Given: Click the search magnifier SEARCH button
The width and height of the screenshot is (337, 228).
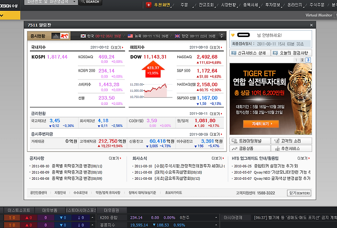Looking at the screenshot, I should point(90,2).
